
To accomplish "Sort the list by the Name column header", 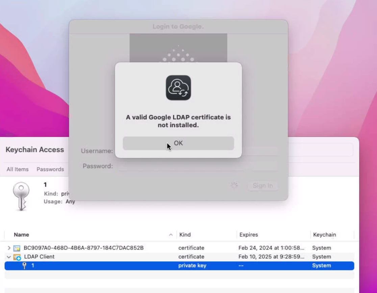I will click(21, 235).
